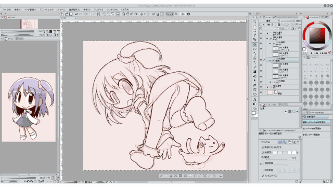This screenshot has width=333, height=187.
Task: Toggle the last checkbox in tool property
Action: [263, 176]
